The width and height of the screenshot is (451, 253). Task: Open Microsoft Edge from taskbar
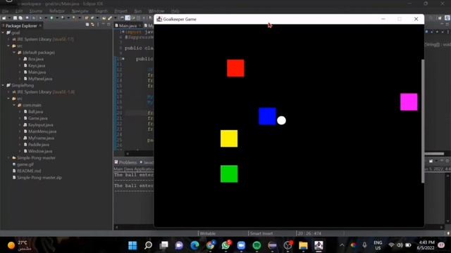pyautogui.click(x=194, y=245)
